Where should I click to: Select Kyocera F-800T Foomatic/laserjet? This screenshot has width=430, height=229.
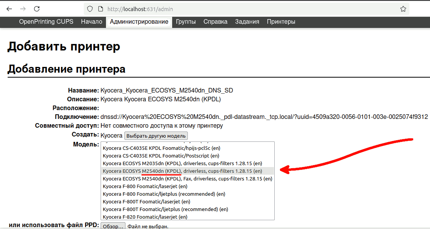187,202
